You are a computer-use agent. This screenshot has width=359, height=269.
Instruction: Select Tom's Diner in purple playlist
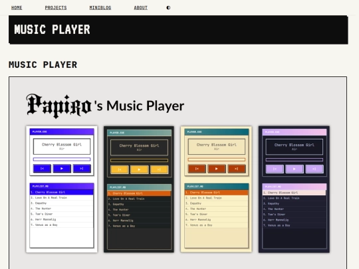[295, 215]
